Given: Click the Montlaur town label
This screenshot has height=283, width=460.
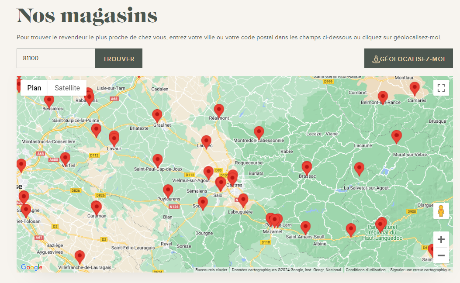Looking at the screenshot, I should [x=404, y=78].
